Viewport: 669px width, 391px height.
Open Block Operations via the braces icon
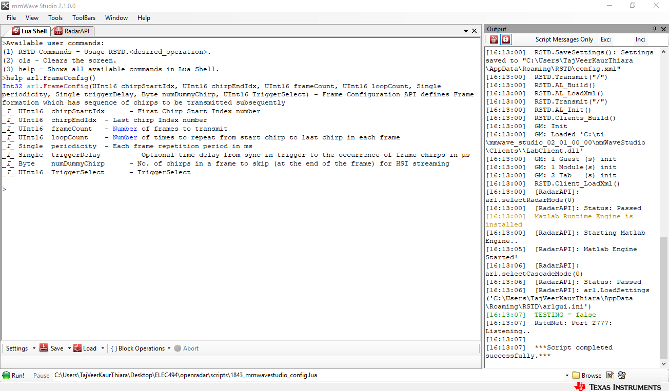(114, 348)
